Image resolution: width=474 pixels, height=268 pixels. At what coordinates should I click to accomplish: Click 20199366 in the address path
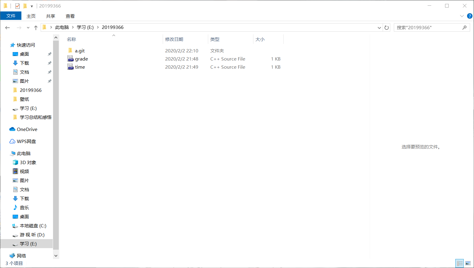coord(113,27)
